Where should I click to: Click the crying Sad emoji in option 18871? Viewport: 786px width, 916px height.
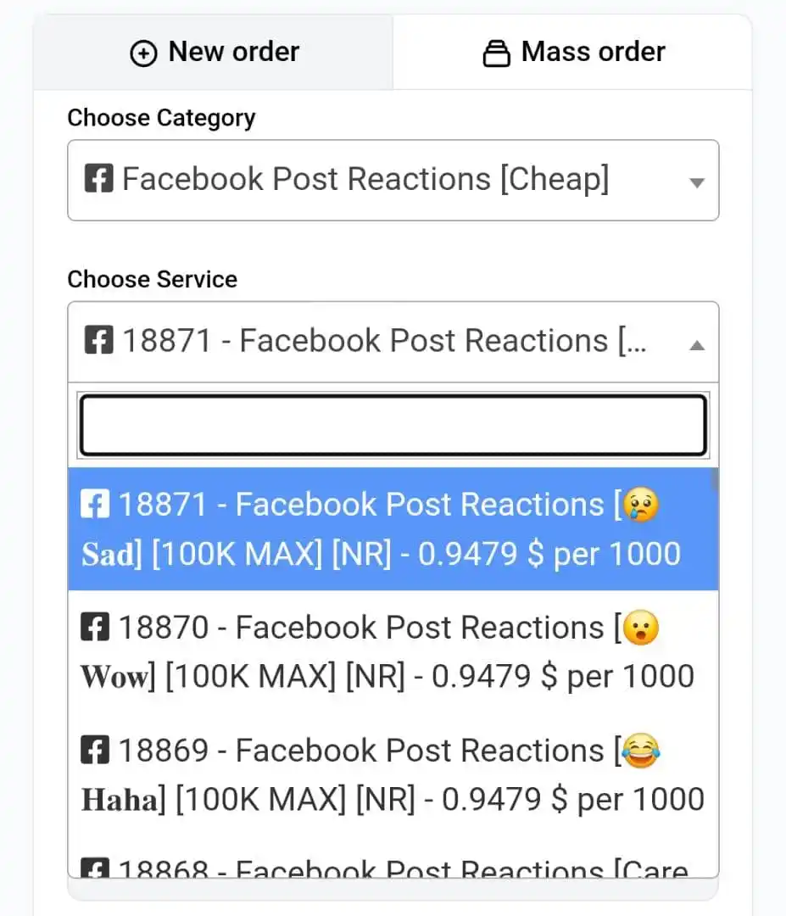[641, 504]
